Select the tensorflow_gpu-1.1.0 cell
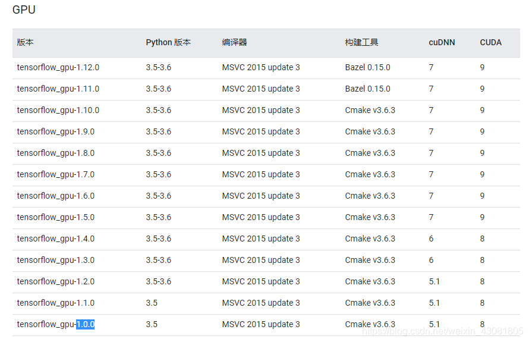529x342 pixels. (56, 303)
